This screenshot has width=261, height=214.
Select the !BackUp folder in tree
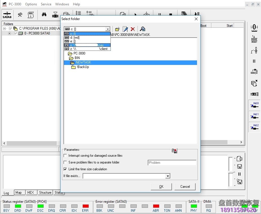coord(83,67)
